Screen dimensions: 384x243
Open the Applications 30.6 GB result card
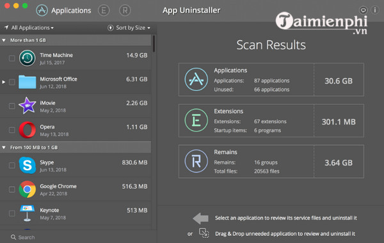coord(271,79)
